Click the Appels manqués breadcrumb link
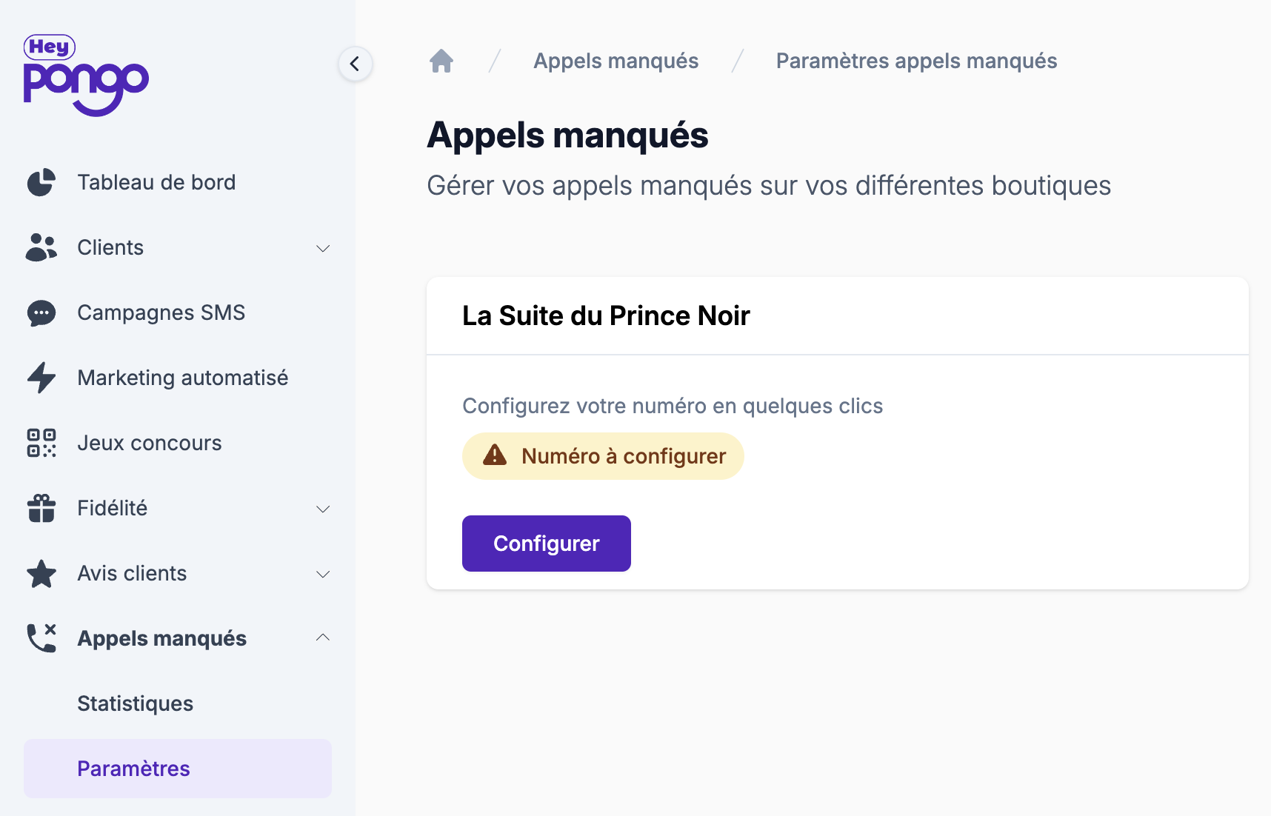The height and width of the screenshot is (816, 1271). [616, 61]
